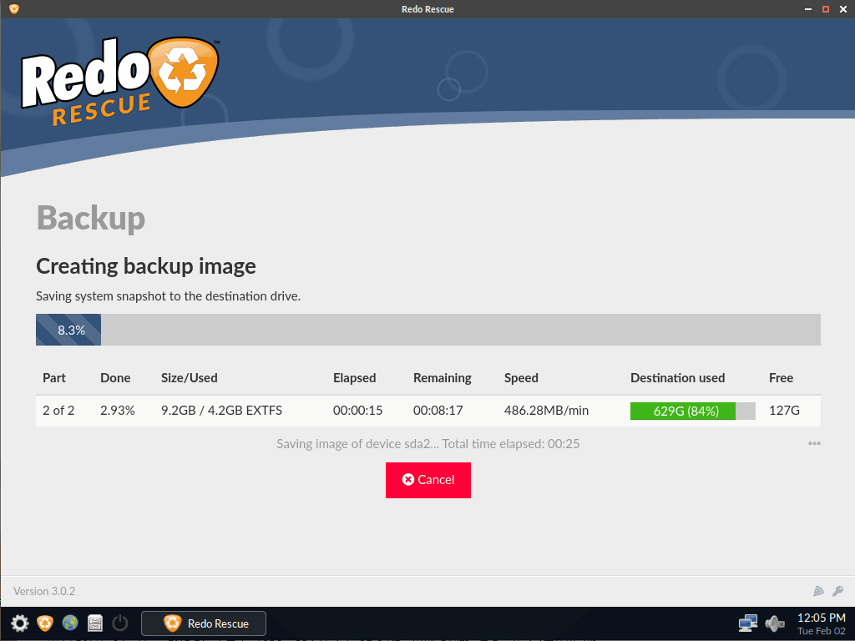Image resolution: width=855 pixels, height=641 pixels.
Task: Click the title bar shield icon
Action: pyautogui.click(x=14, y=8)
